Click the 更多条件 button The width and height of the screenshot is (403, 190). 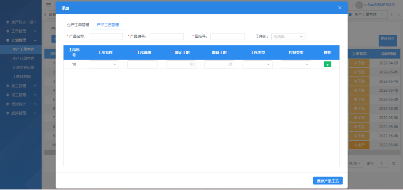tap(388, 41)
